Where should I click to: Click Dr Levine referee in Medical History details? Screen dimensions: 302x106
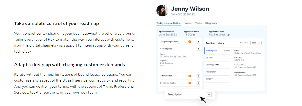pos(248,53)
